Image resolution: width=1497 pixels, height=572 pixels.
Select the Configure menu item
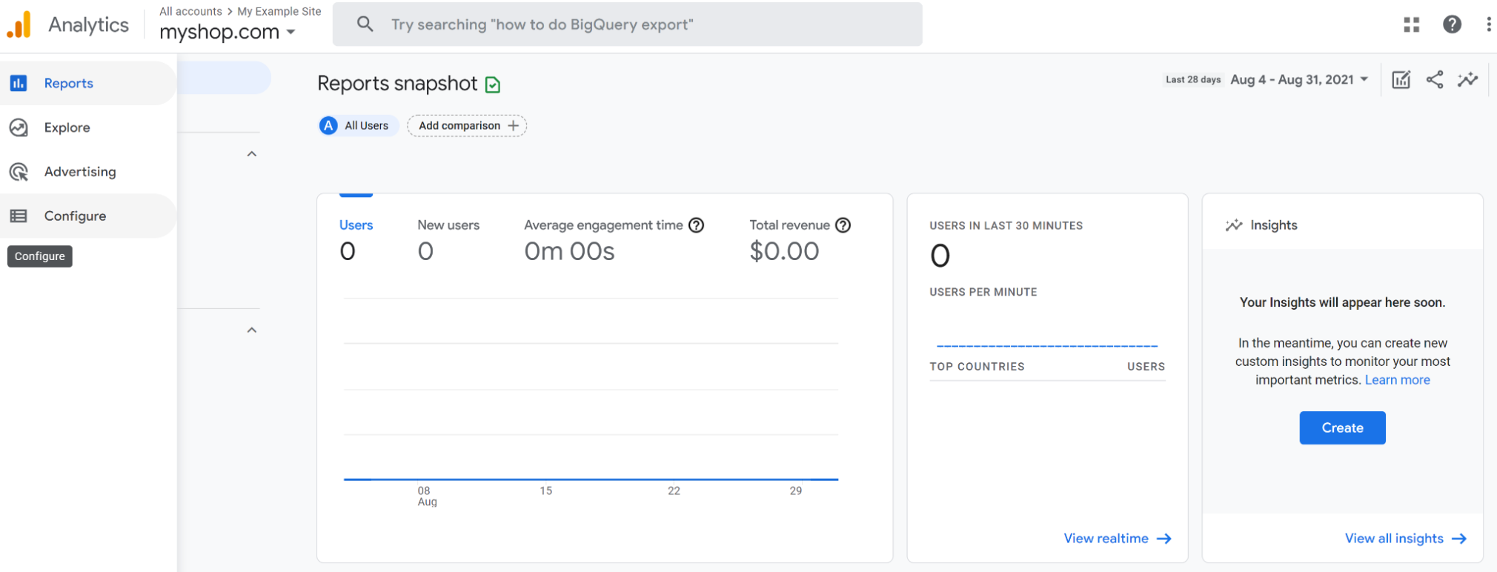point(88,216)
